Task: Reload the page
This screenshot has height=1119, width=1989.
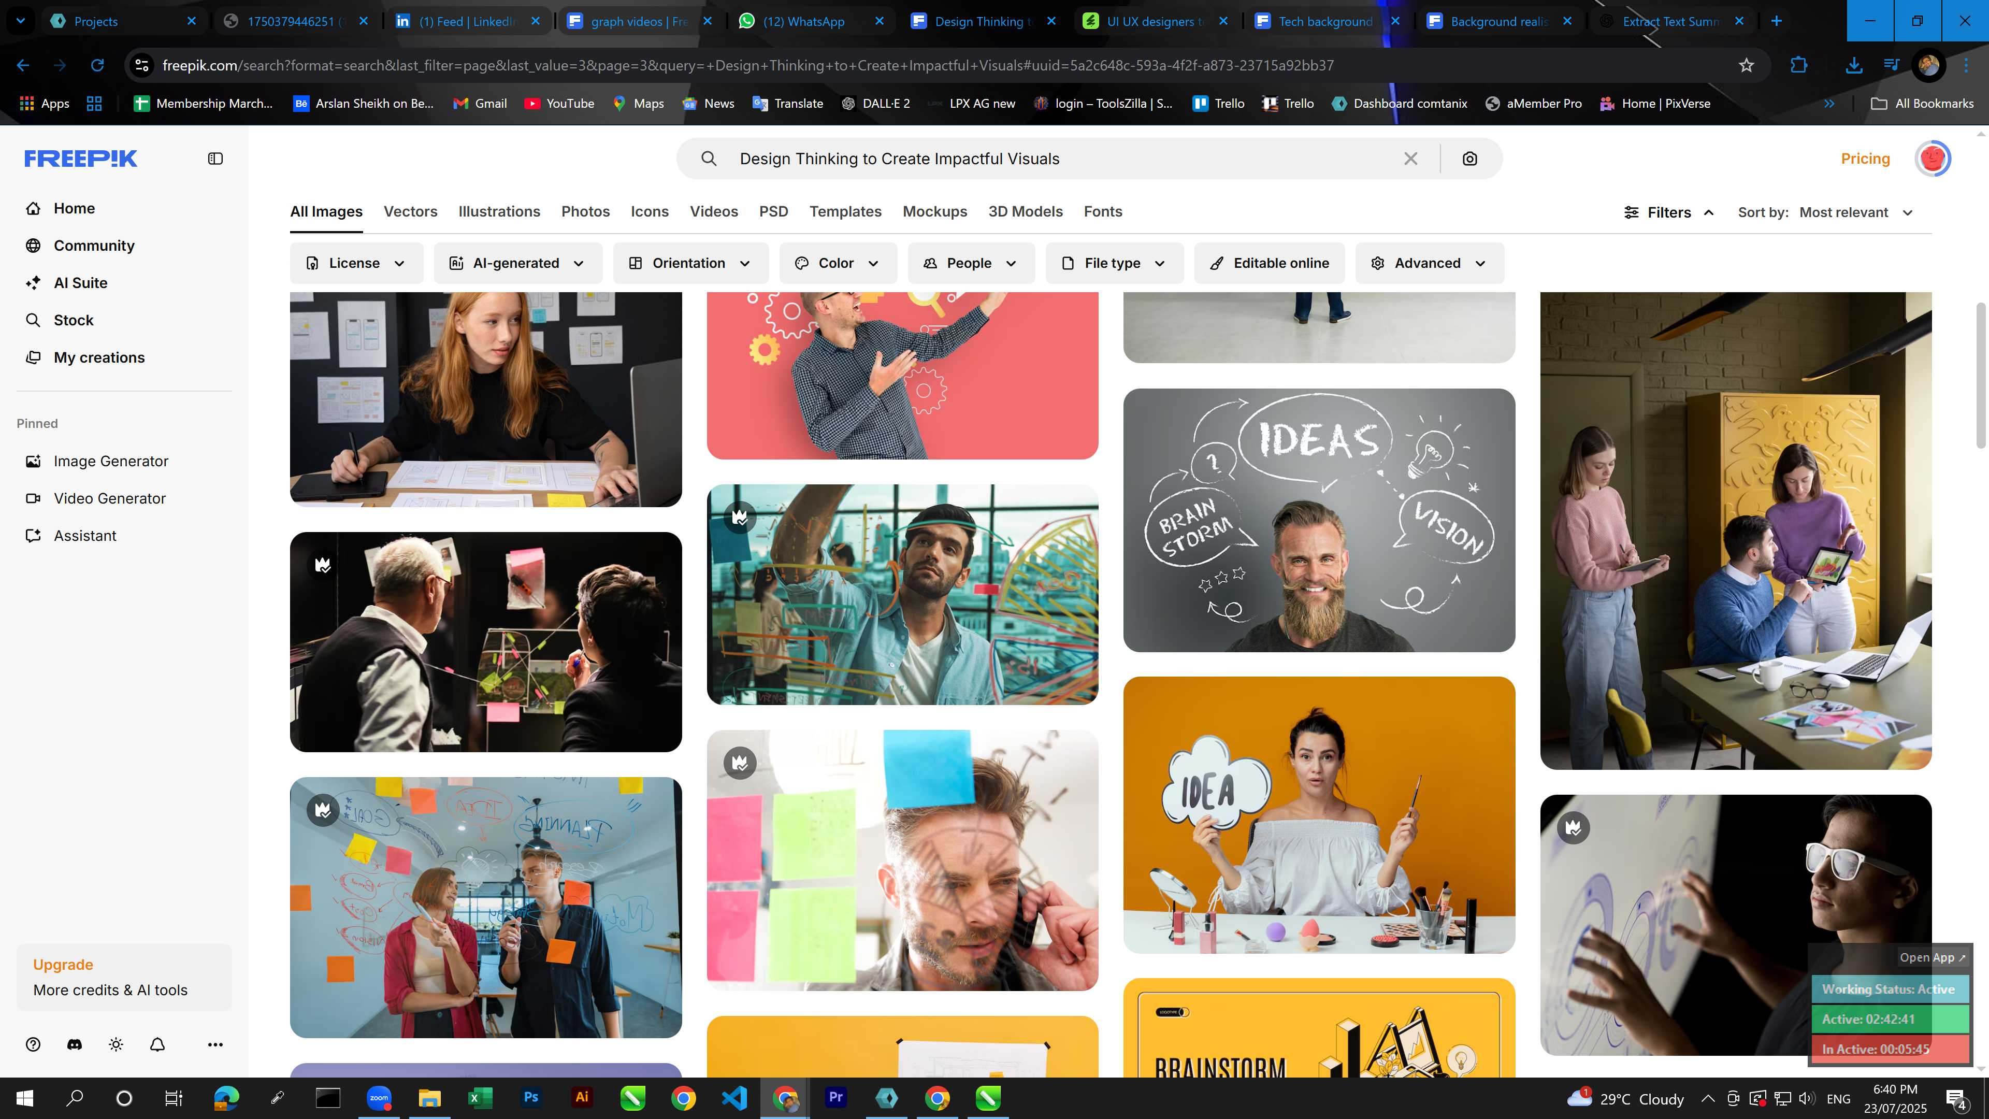Action: pos(97,66)
